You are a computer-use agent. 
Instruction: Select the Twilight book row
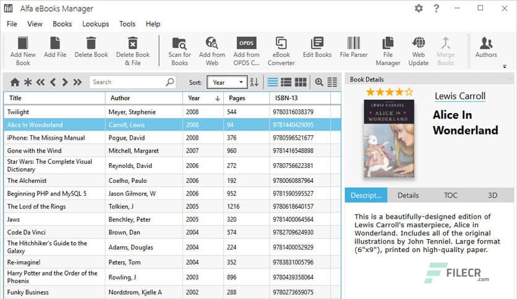tap(172, 112)
